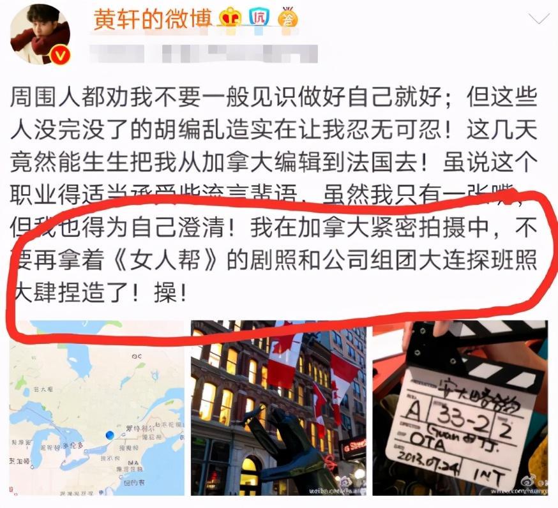Open the 黄轩的微博 username link
This screenshot has width=558, height=508.
(153, 18)
